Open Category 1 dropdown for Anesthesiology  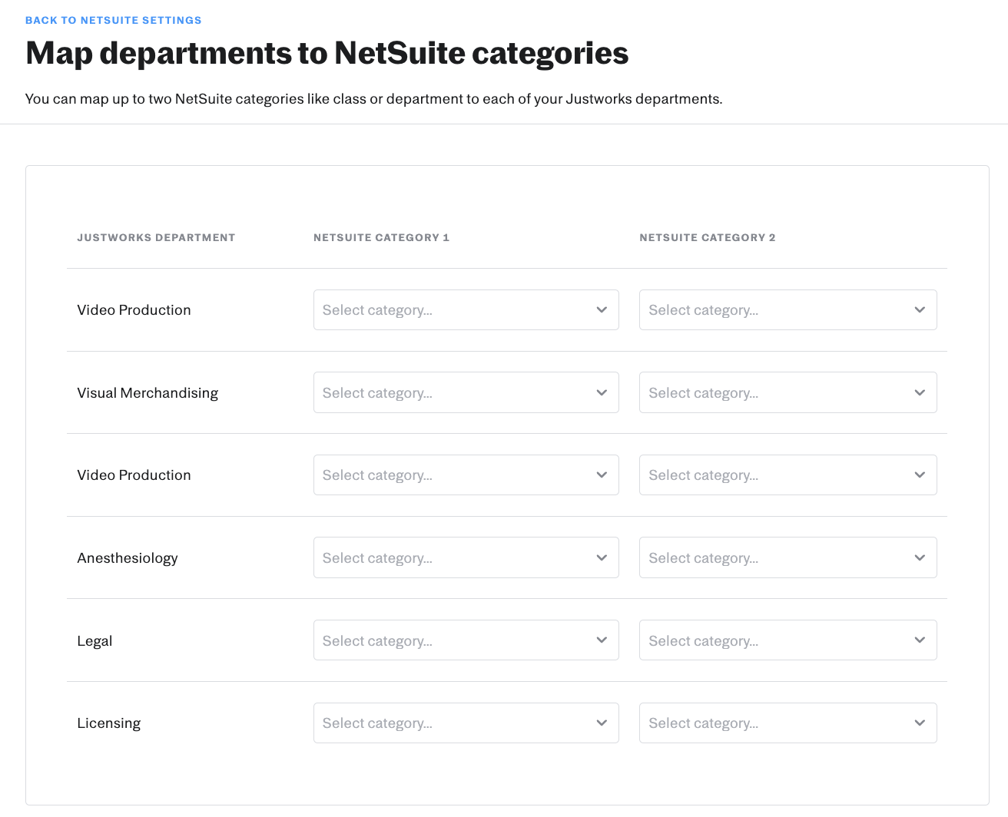pos(466,557)
